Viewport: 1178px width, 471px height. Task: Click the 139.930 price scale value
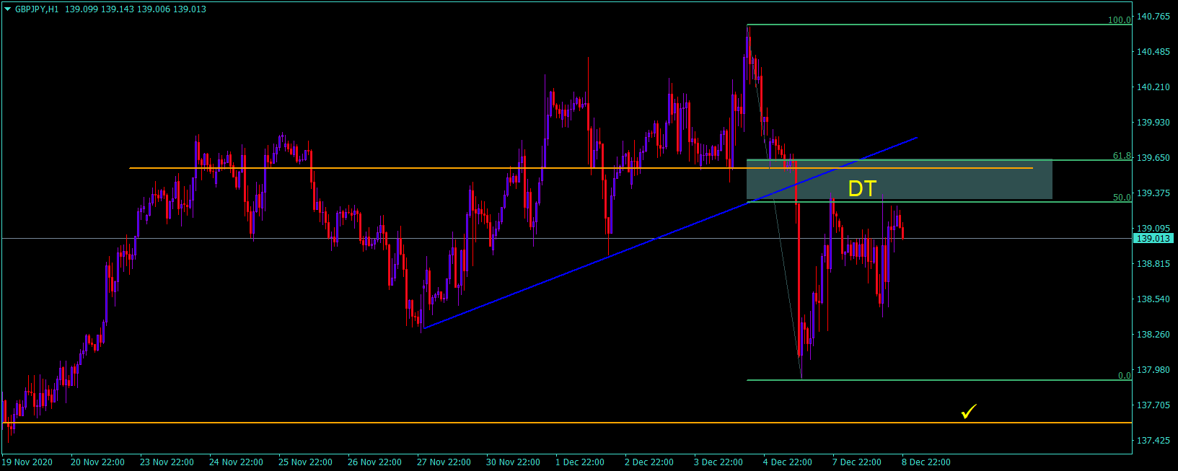1153,123
